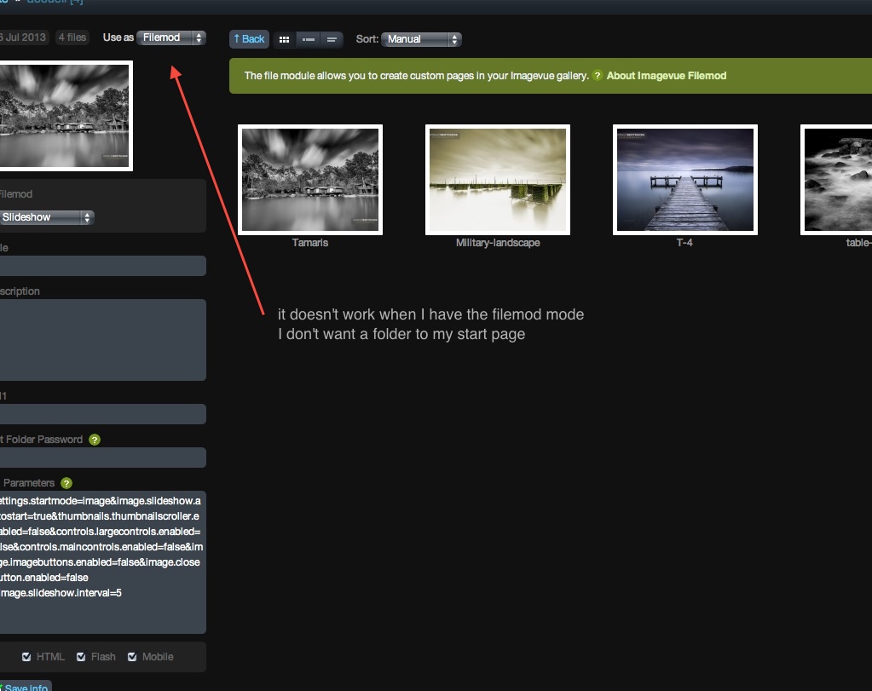Switch to grid thumbnail view
Screen dimensions: 872x691
pyautogui.click(x=284, y=39)
